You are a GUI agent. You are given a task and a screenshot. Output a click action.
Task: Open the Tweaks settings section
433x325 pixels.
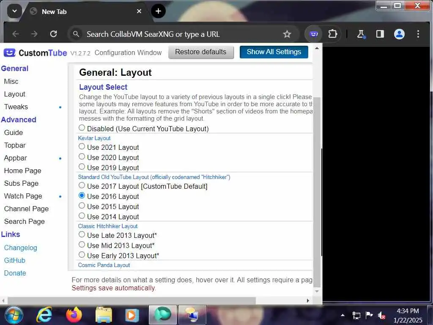click(16, 107)
